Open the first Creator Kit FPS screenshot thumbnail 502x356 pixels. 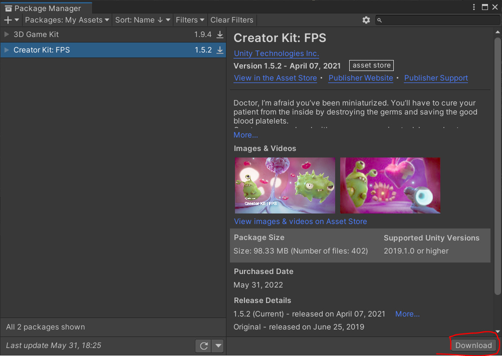(x=285, y=185)
